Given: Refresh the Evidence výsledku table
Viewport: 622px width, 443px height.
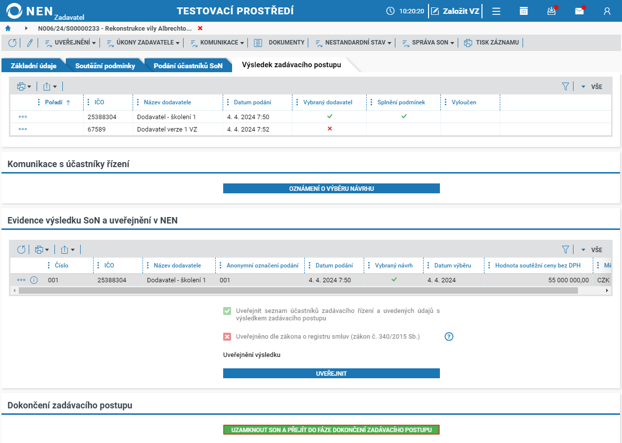Looking at the screenshot, I should [x=21, y=250].
